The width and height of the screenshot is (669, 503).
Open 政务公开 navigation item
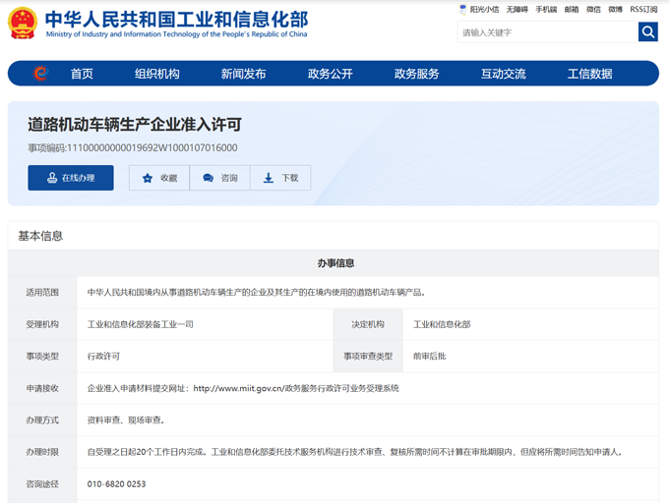click(x=331, y=74)
